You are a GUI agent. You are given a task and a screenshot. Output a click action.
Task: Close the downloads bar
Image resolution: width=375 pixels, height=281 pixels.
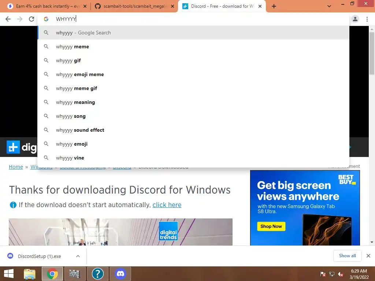click(x=368, y=256)
